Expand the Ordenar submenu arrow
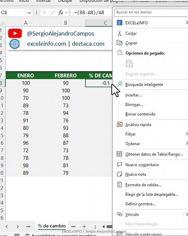The image size is (188, 236). (187, 143)
